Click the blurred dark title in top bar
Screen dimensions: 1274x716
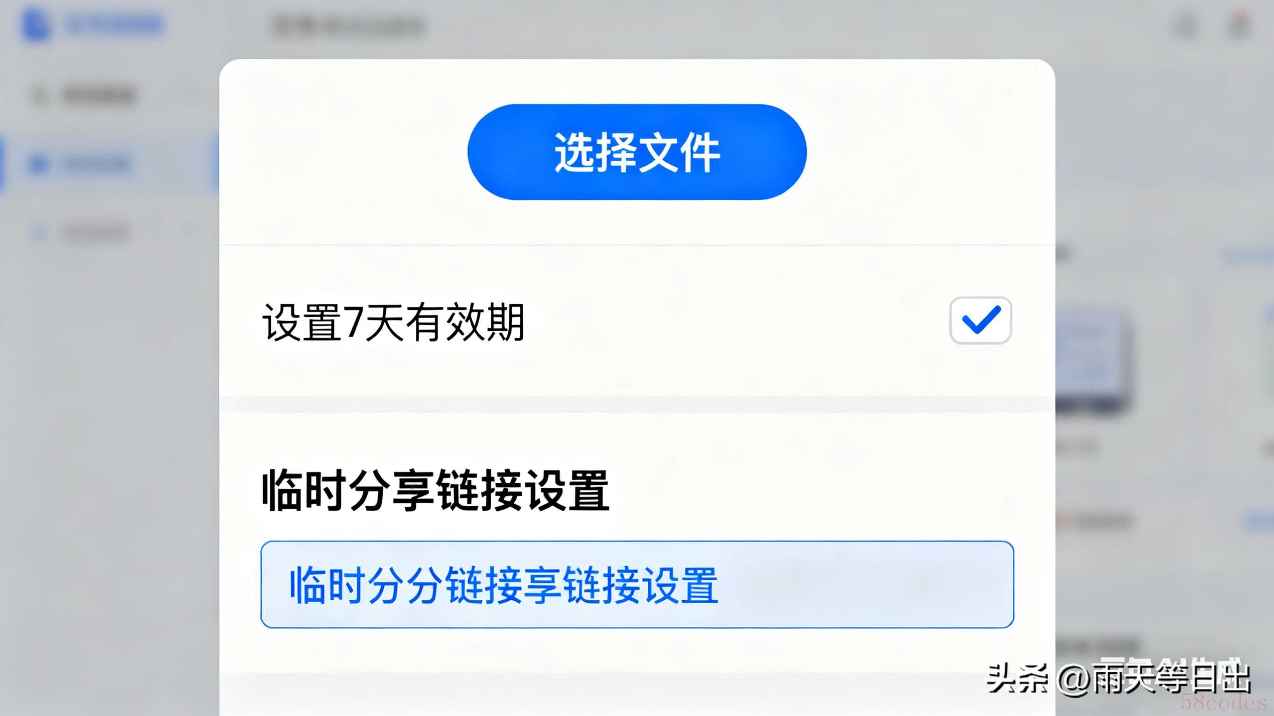[x=348, y=26]
